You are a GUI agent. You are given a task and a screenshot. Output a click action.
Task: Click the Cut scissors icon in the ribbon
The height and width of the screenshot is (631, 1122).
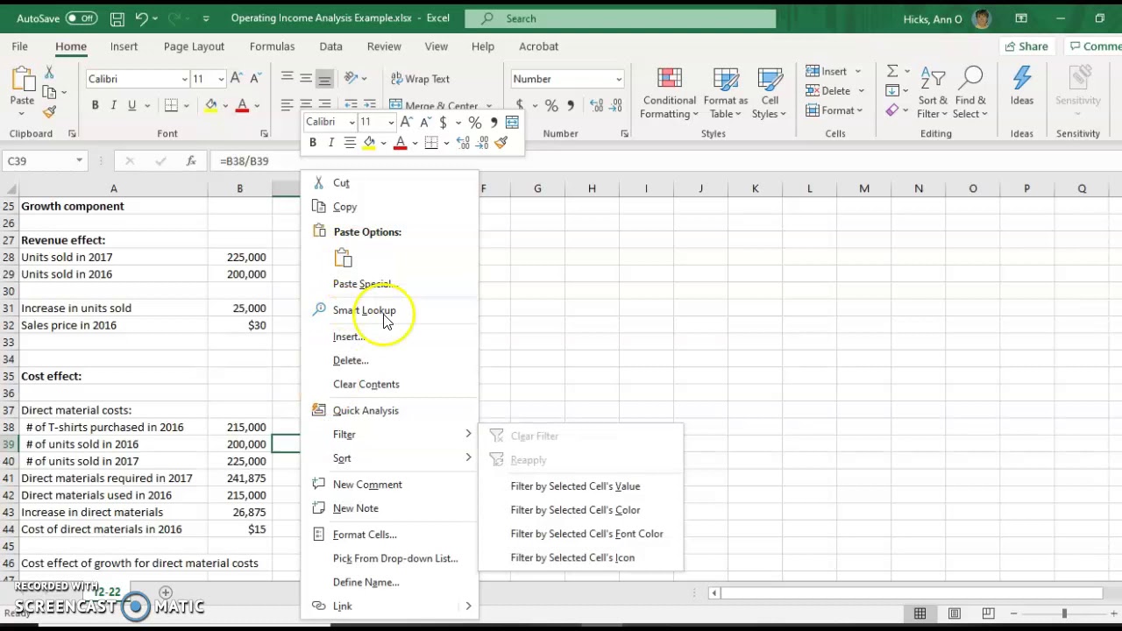(49, 73)
